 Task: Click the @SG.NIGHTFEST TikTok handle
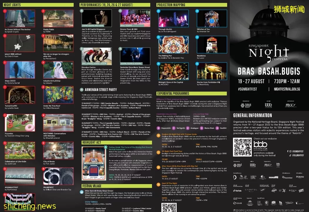(298, 155)
